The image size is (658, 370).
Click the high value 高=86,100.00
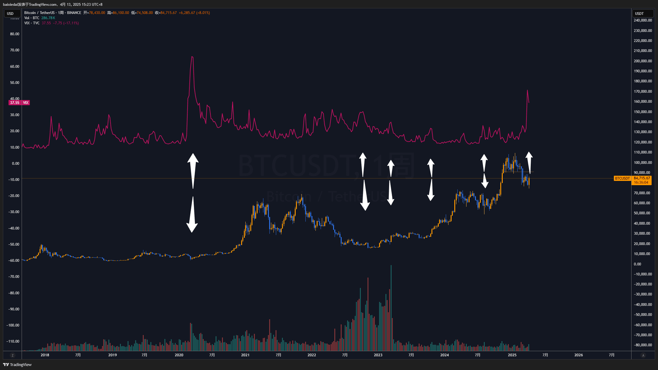[118, 13]
